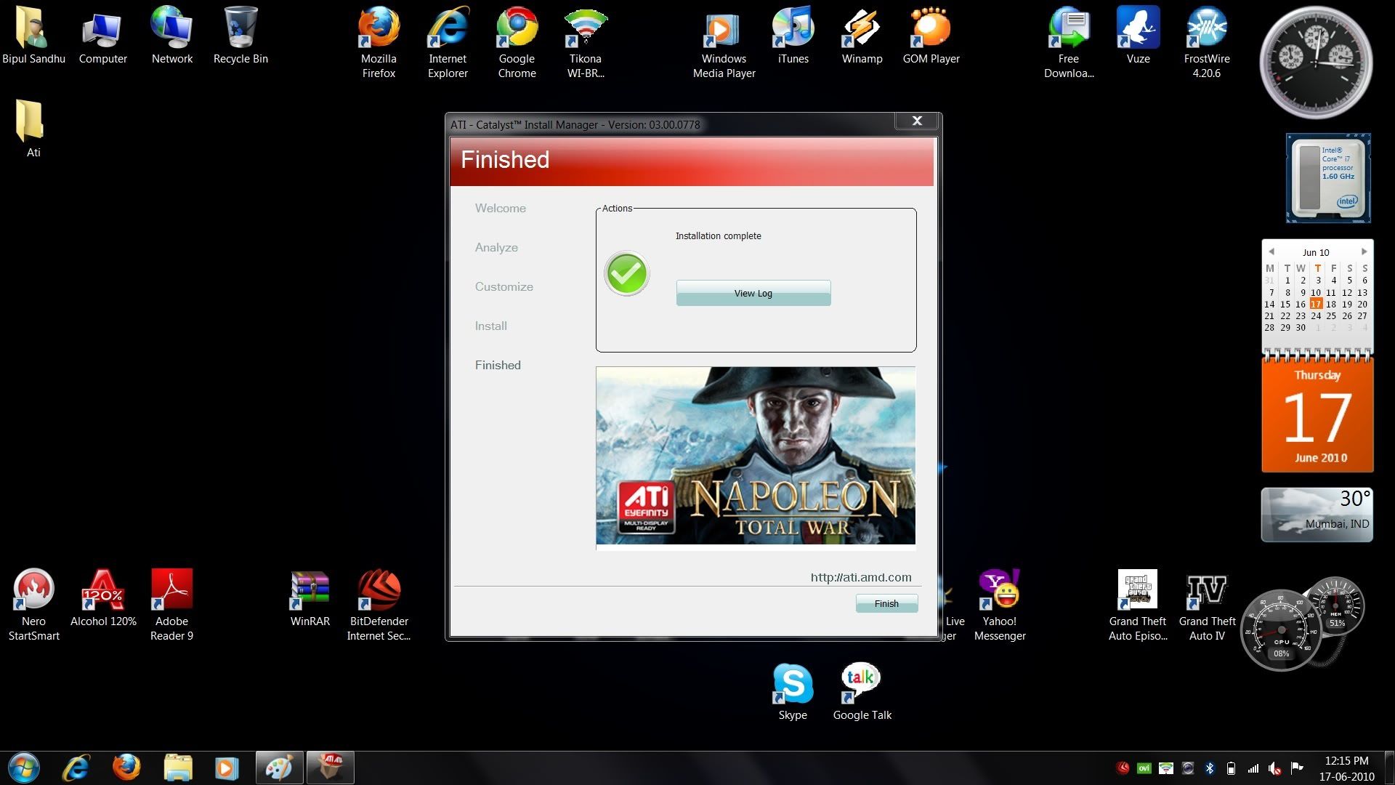Select June 18 in calendar gadget
Screen dimensions: 1395x785
click(1331, 304)
